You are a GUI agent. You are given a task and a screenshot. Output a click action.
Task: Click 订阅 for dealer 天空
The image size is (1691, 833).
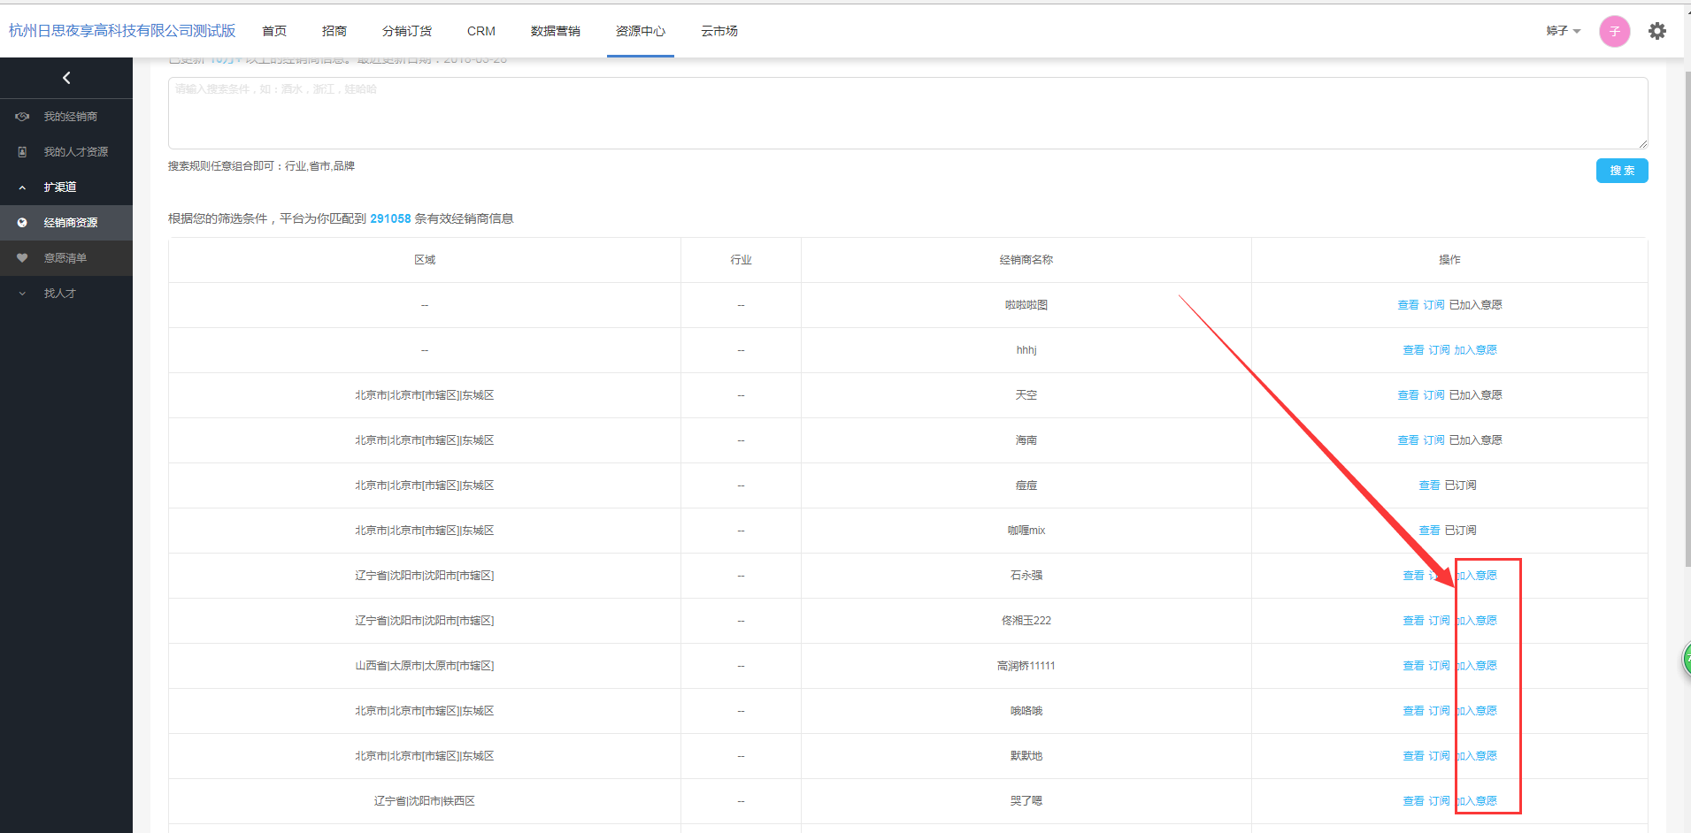[1434, 395]
